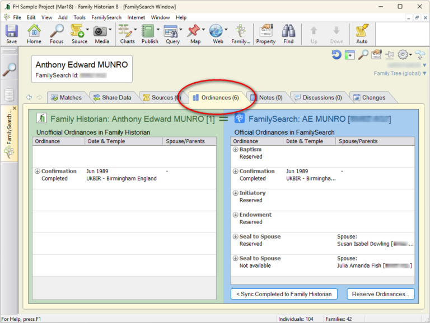The height and width of the screenshot is (323, 430).
Task: Click the left Ordinance column header
Action: click(59, 141)
